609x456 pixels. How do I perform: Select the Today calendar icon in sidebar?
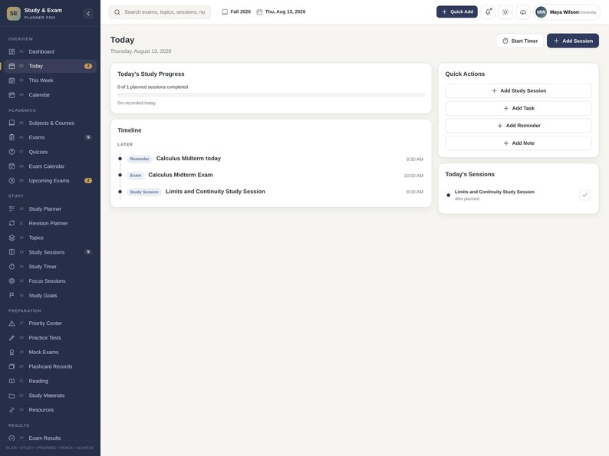pyautogui.click(x=12, y=66)
